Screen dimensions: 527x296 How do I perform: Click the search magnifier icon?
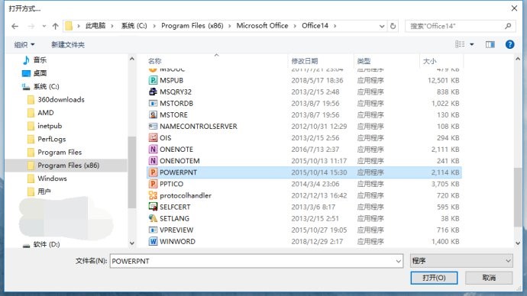tap(508, 26)
